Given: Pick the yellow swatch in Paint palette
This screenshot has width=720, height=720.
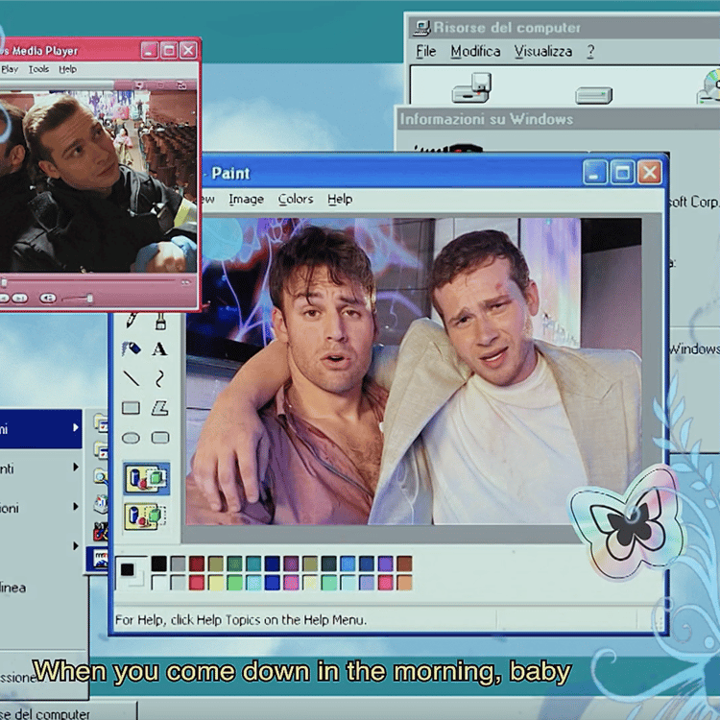Looking at the screenshot, I should point(215,583).
